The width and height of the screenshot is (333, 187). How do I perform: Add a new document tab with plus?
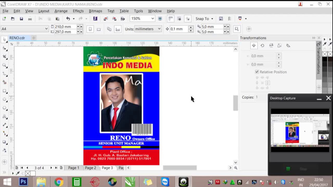34,38
